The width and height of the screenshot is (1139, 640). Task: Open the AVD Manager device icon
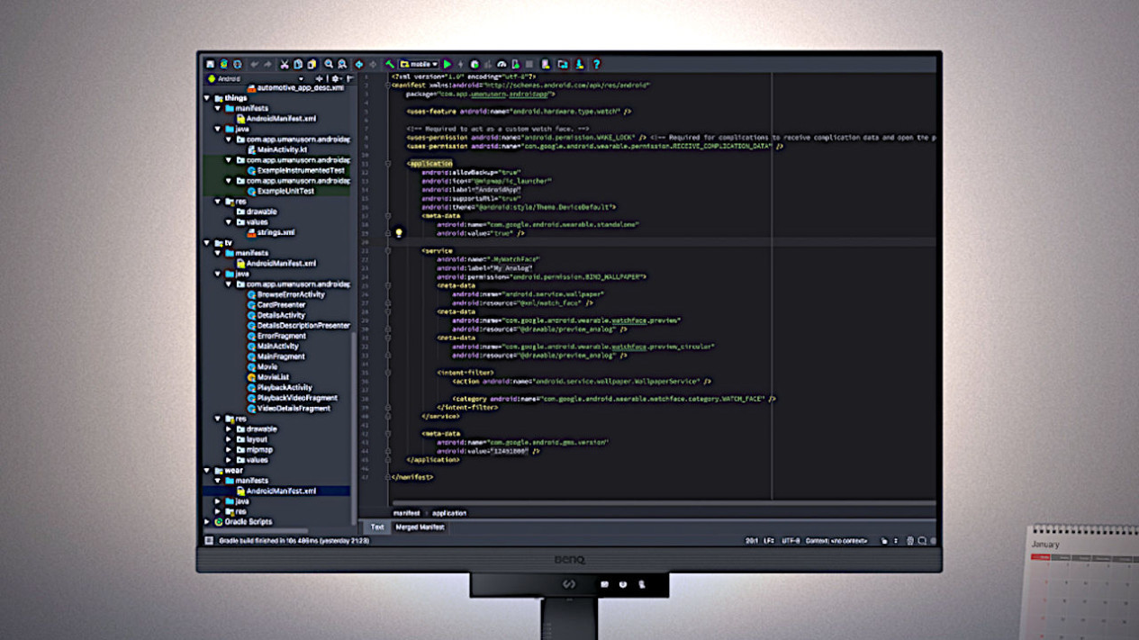(545, 65)
